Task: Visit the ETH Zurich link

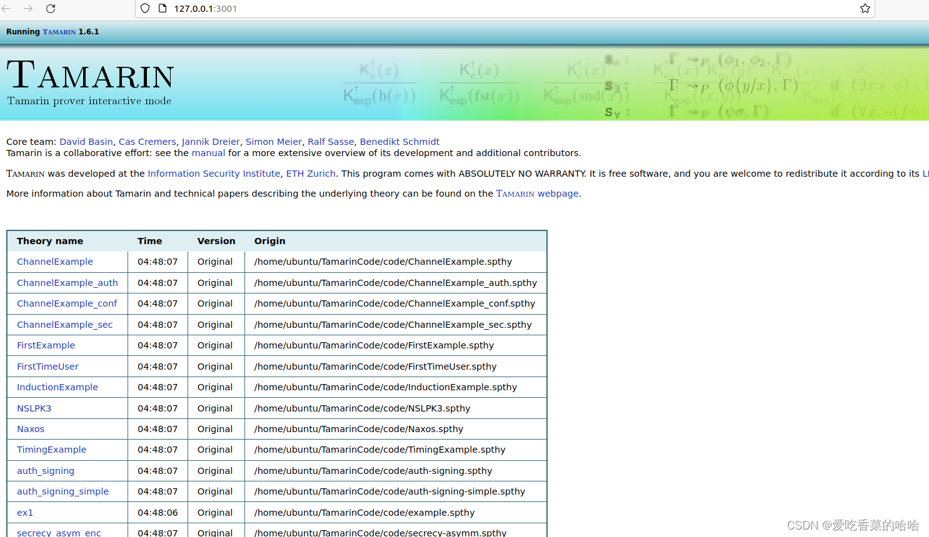Action: click(311, 174)
